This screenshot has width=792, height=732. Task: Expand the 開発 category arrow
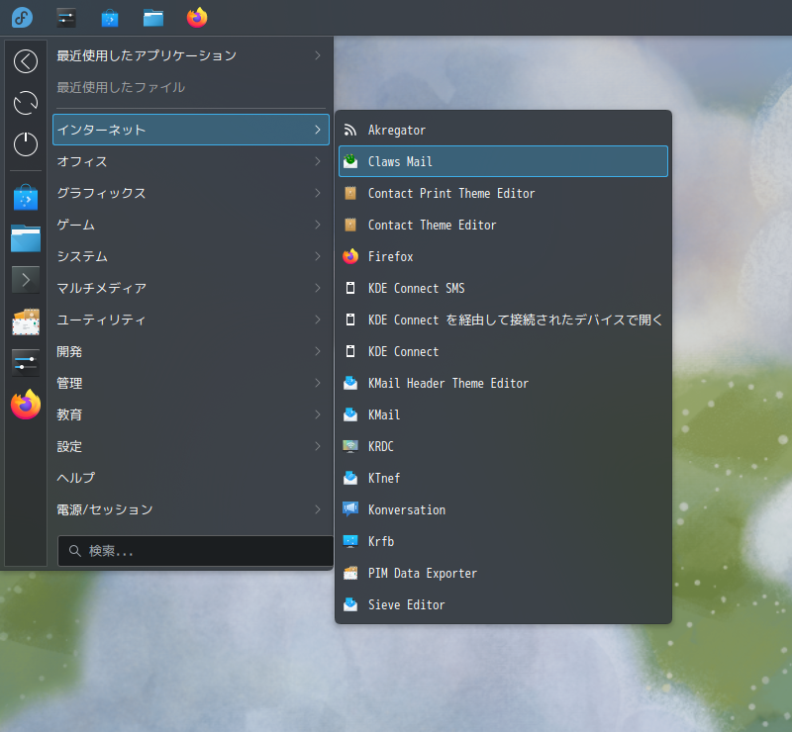317,351
